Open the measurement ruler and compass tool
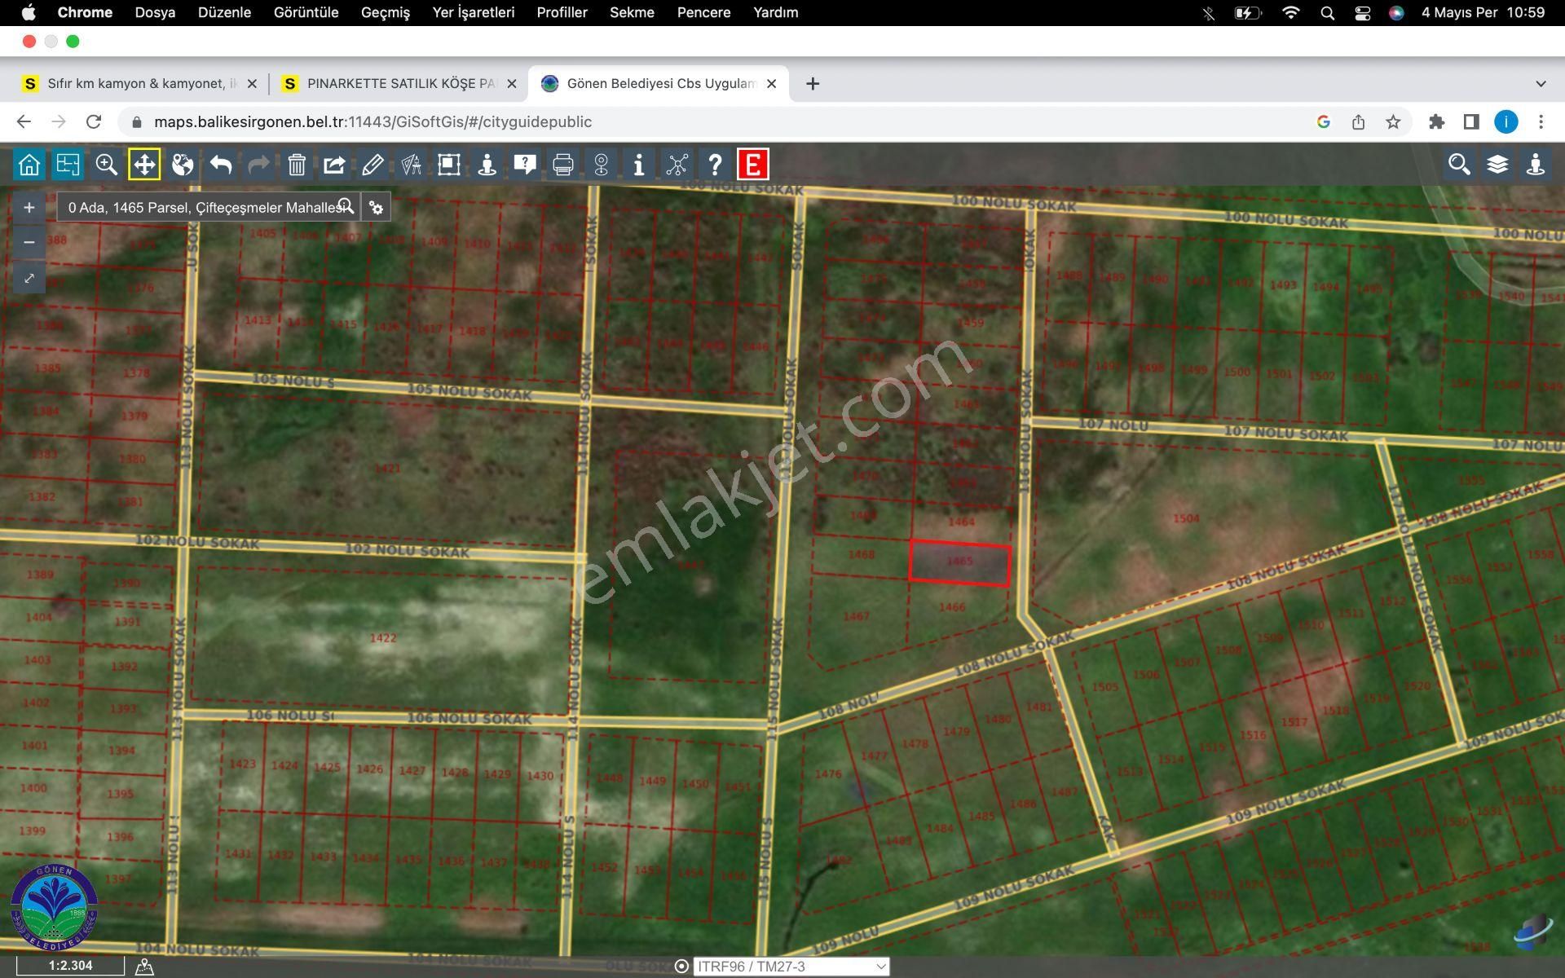This screenshot has height=978, width=1565. [x=411, y=165]
